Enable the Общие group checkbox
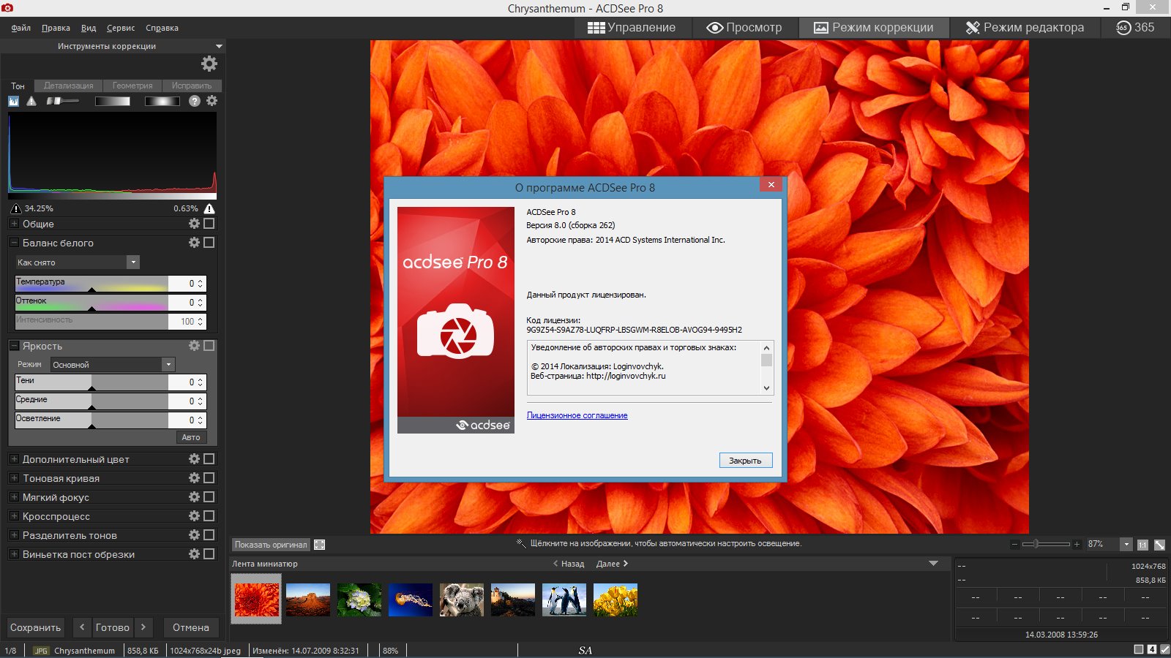 209,224
